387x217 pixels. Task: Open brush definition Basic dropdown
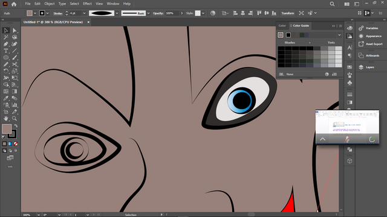click(x=148, y=13)
